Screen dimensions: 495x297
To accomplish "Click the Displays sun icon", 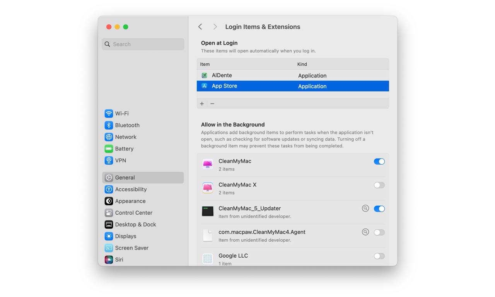I will [109, 236].
